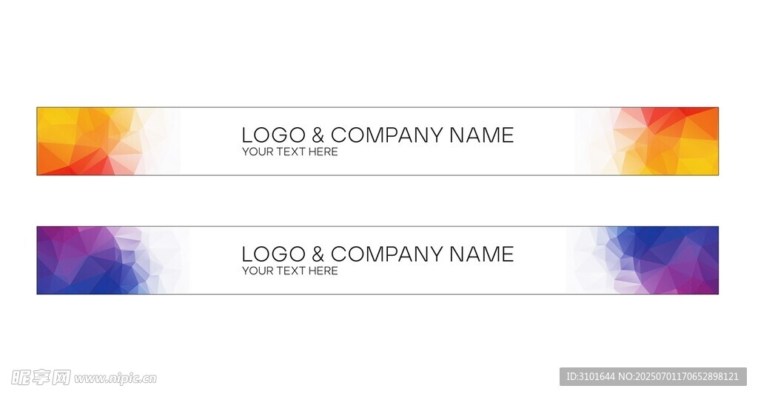Select the word COMPANY in the purple banner

tap(386, 254)
